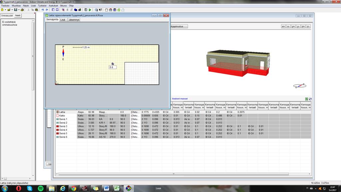Select the Seinäpinta tab

[52, 20]
